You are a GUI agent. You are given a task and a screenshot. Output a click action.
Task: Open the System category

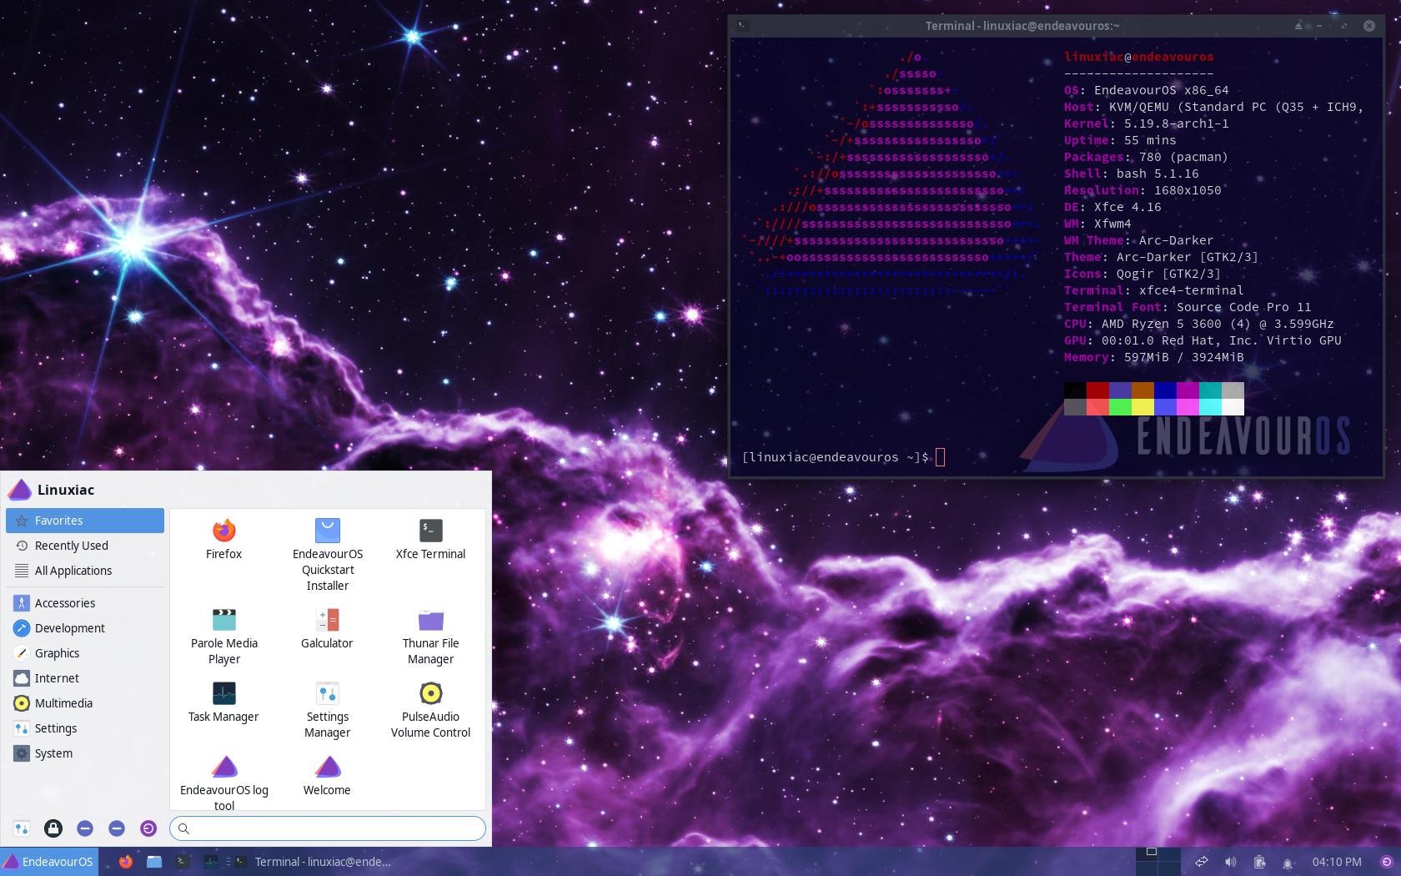click(85, 753)
